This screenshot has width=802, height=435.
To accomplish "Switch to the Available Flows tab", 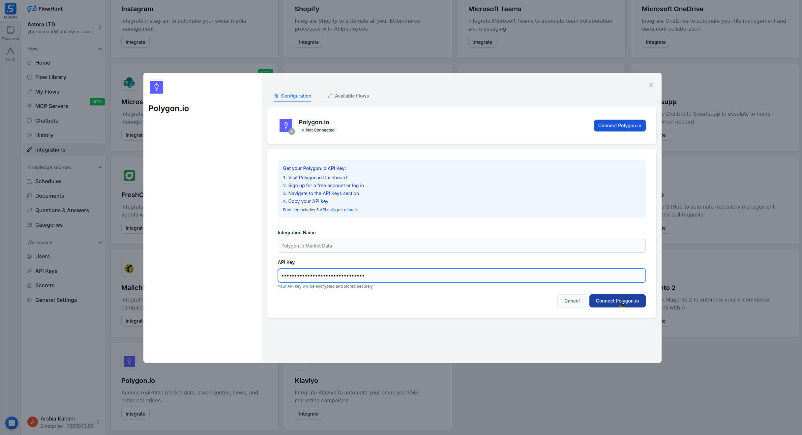I will pyautogui.click(x=348, y=96).
